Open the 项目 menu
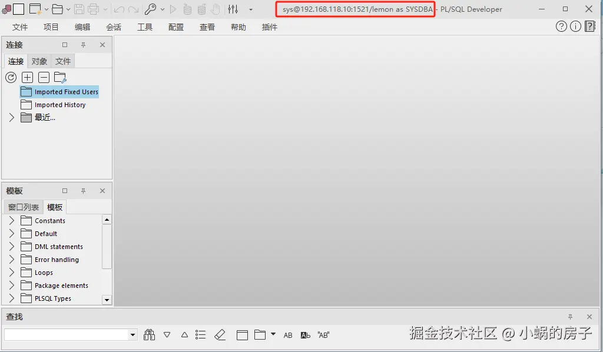The image size is (603, 352). 51,27
